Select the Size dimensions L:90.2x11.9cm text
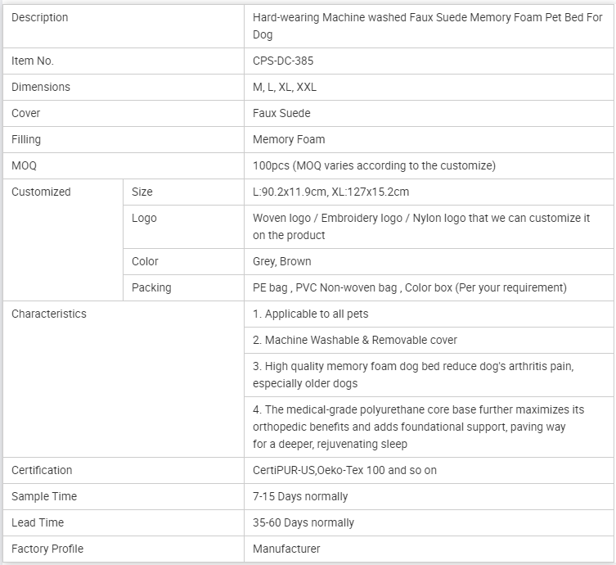This screenshot has height=565, width=616. coord(330,192)
